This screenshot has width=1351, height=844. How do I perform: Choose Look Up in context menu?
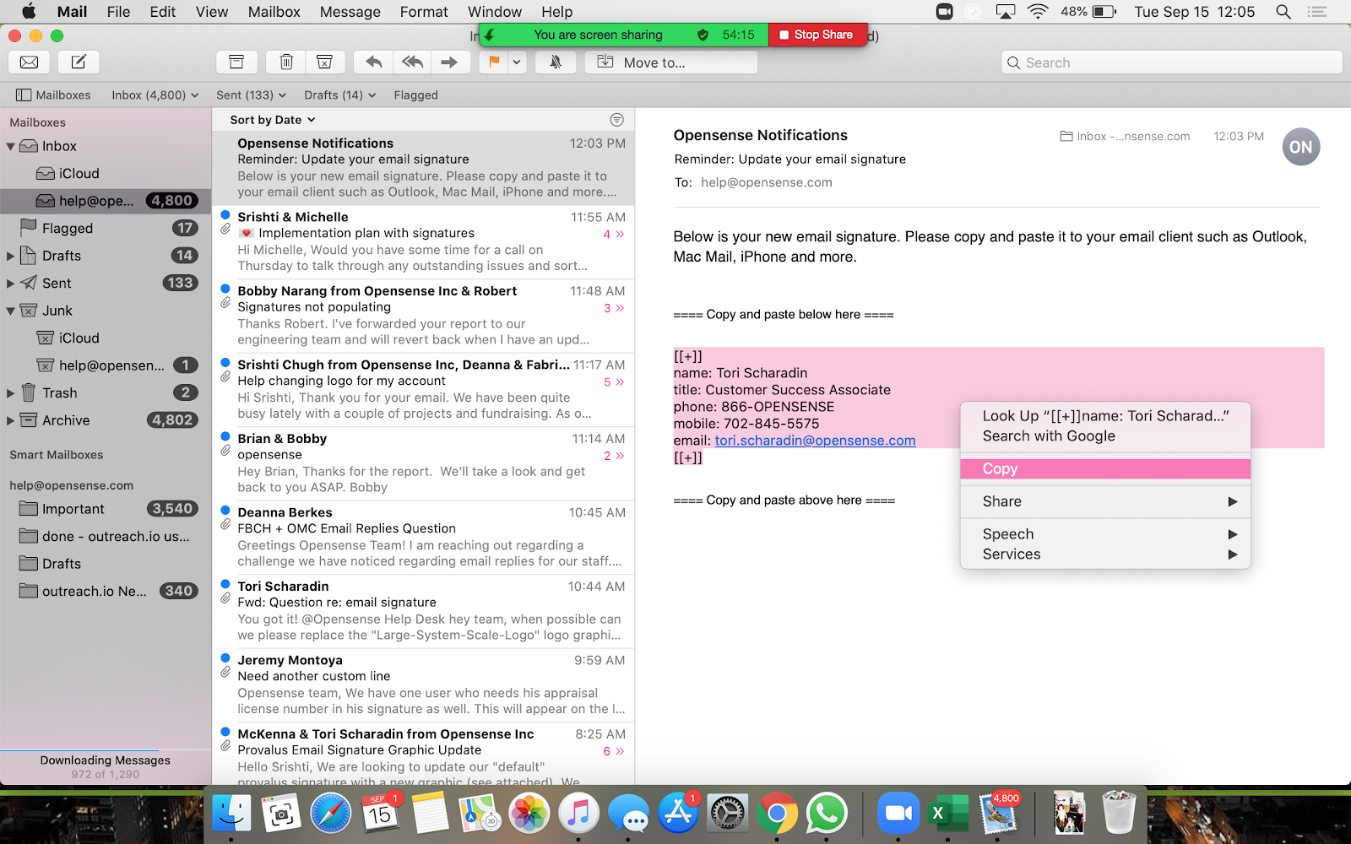1105,416
